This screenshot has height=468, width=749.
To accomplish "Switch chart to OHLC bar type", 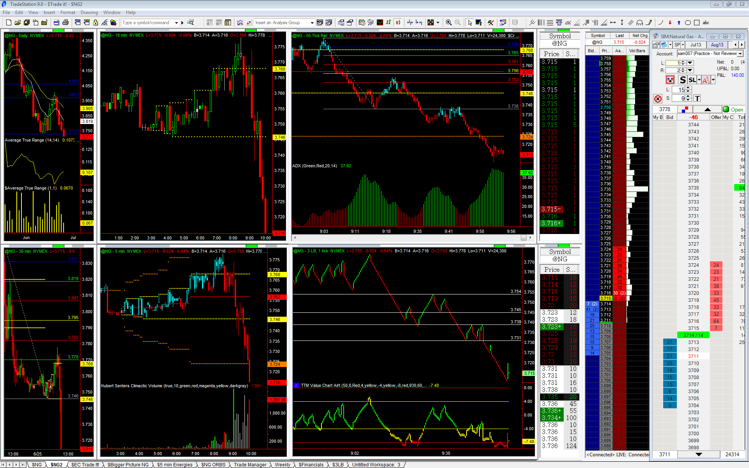I will 389,23.
